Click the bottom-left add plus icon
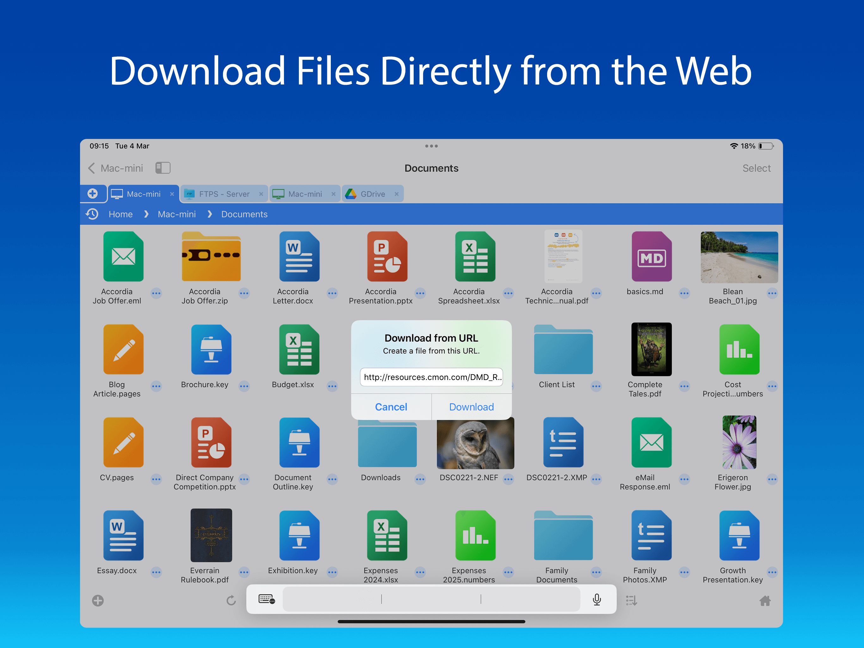 (98, 600)
